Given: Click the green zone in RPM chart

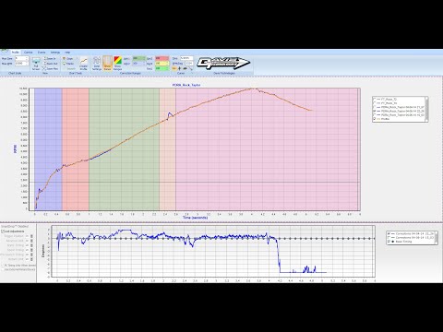Looking at the screenshot, I should 124,149.
